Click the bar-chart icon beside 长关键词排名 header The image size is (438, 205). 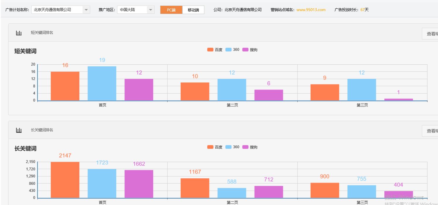coord(19,130)
